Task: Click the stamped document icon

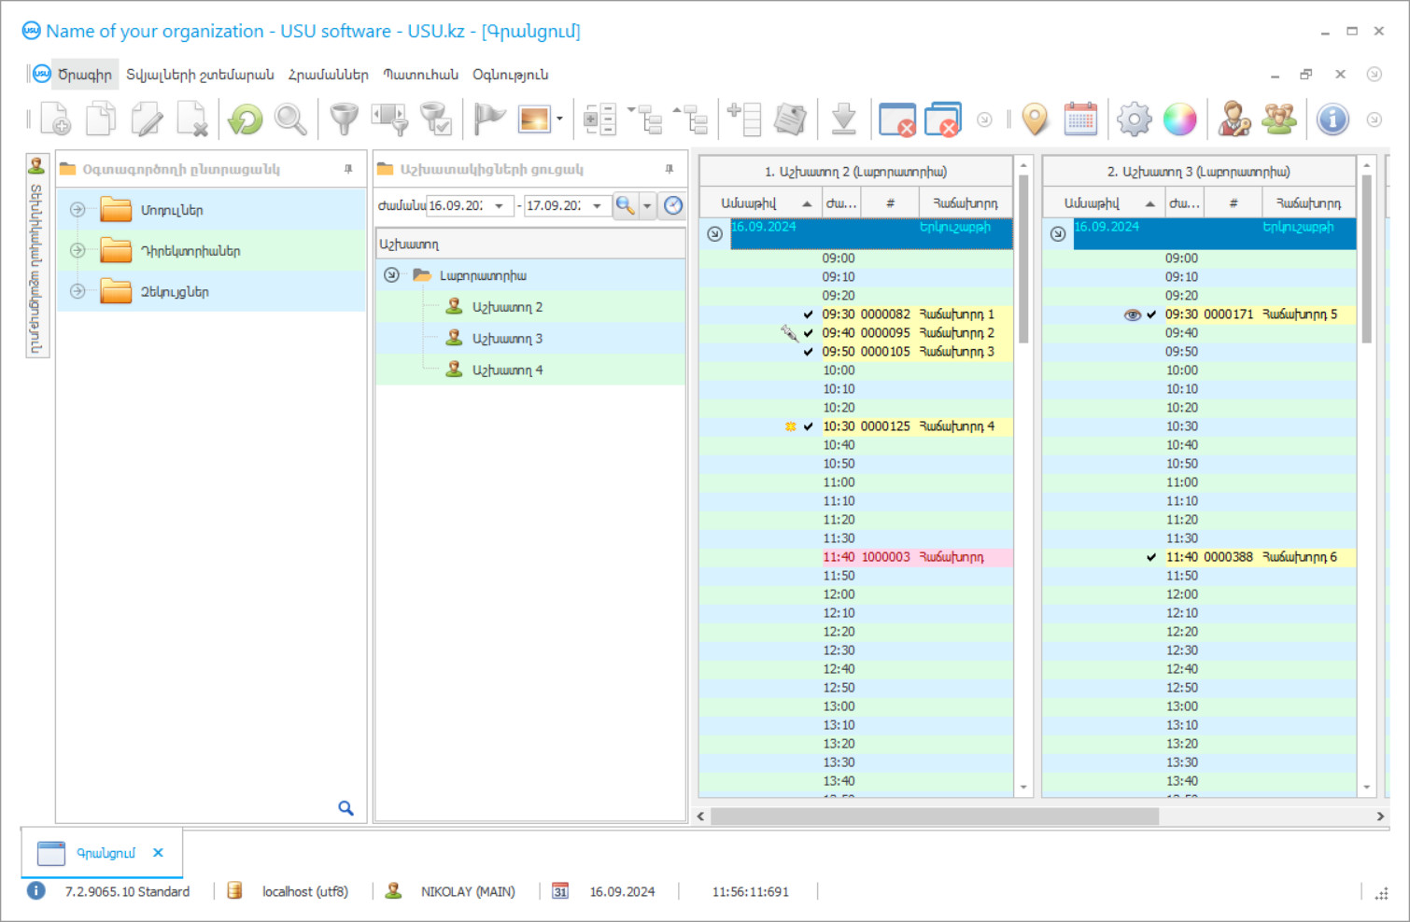Action: (790, 119)
